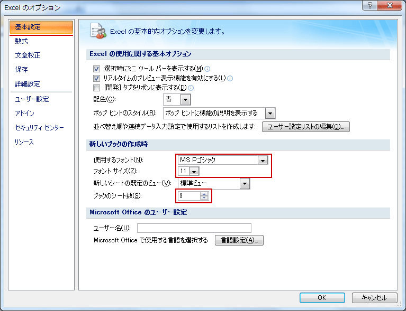This screenshot has width=406, height=311.
Task: Enable [開発] タブをリボンに表示する checkbox
Action: pos(96,88)
